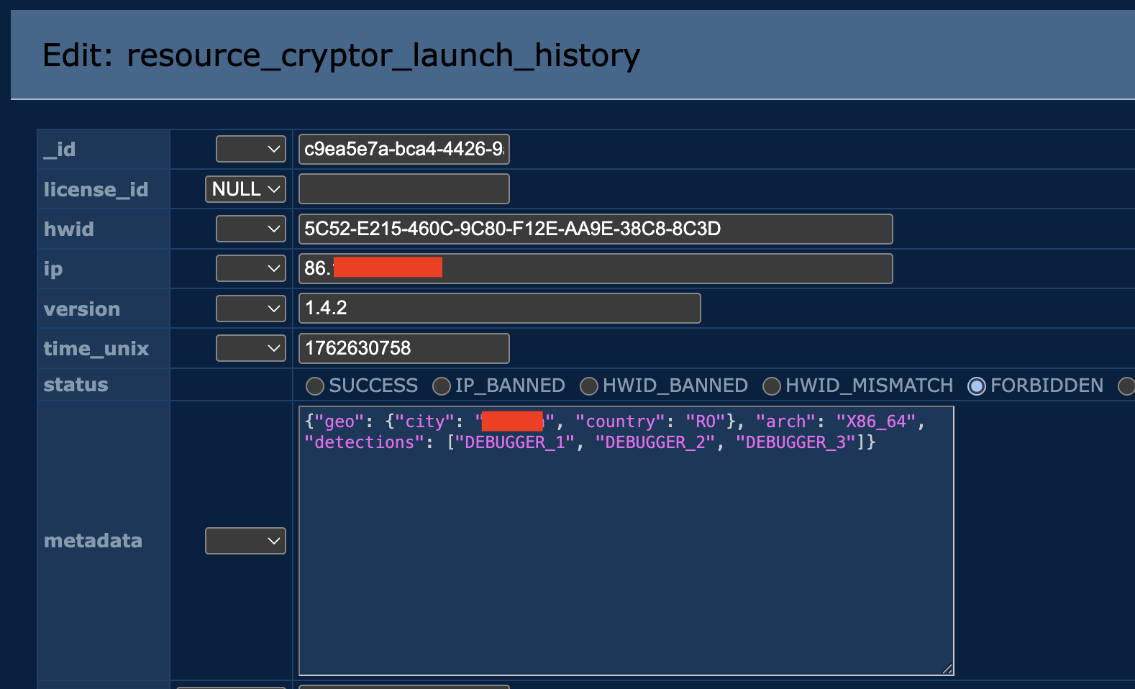Click the version field showing 1.4.2
The width and height of the screenshot is (1135, 689).
[x=499, y=309]
